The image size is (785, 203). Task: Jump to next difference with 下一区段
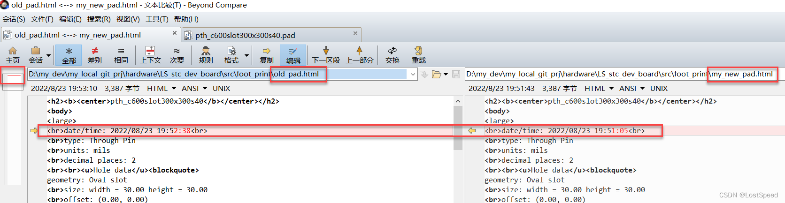click(326, 55)
